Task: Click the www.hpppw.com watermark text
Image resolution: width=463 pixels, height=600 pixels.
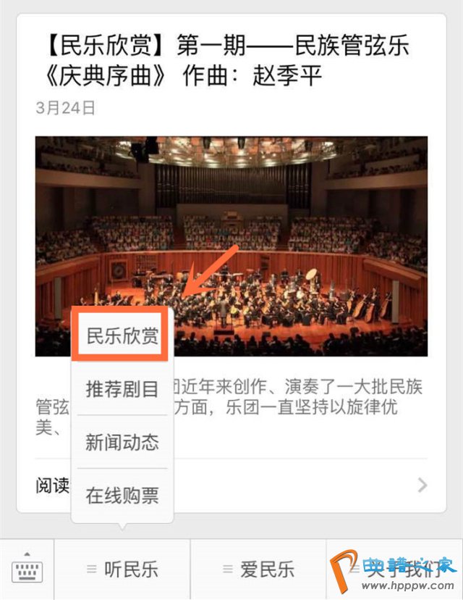Action: pyautogui.click(x=407, y=586)
